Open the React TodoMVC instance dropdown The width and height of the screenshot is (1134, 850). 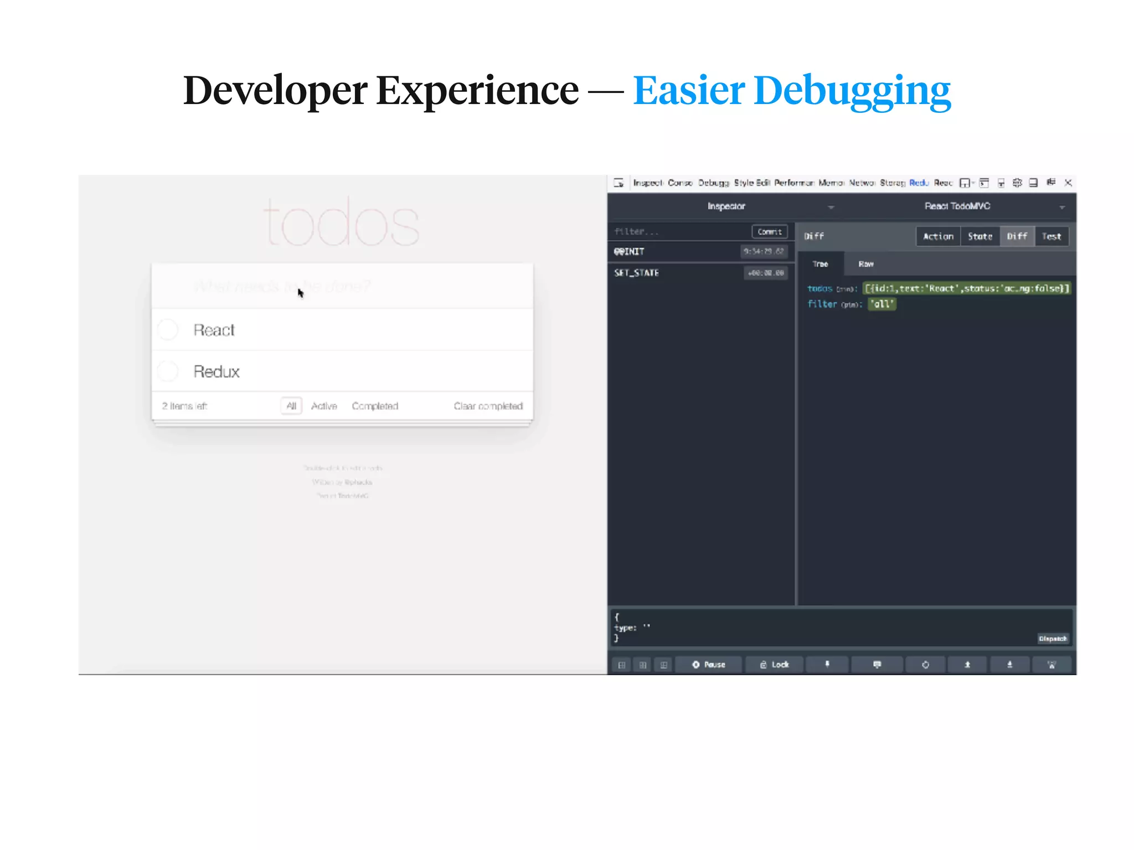(958, 206)
